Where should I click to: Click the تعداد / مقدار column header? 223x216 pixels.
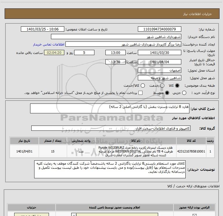click(x=53, y=141)
